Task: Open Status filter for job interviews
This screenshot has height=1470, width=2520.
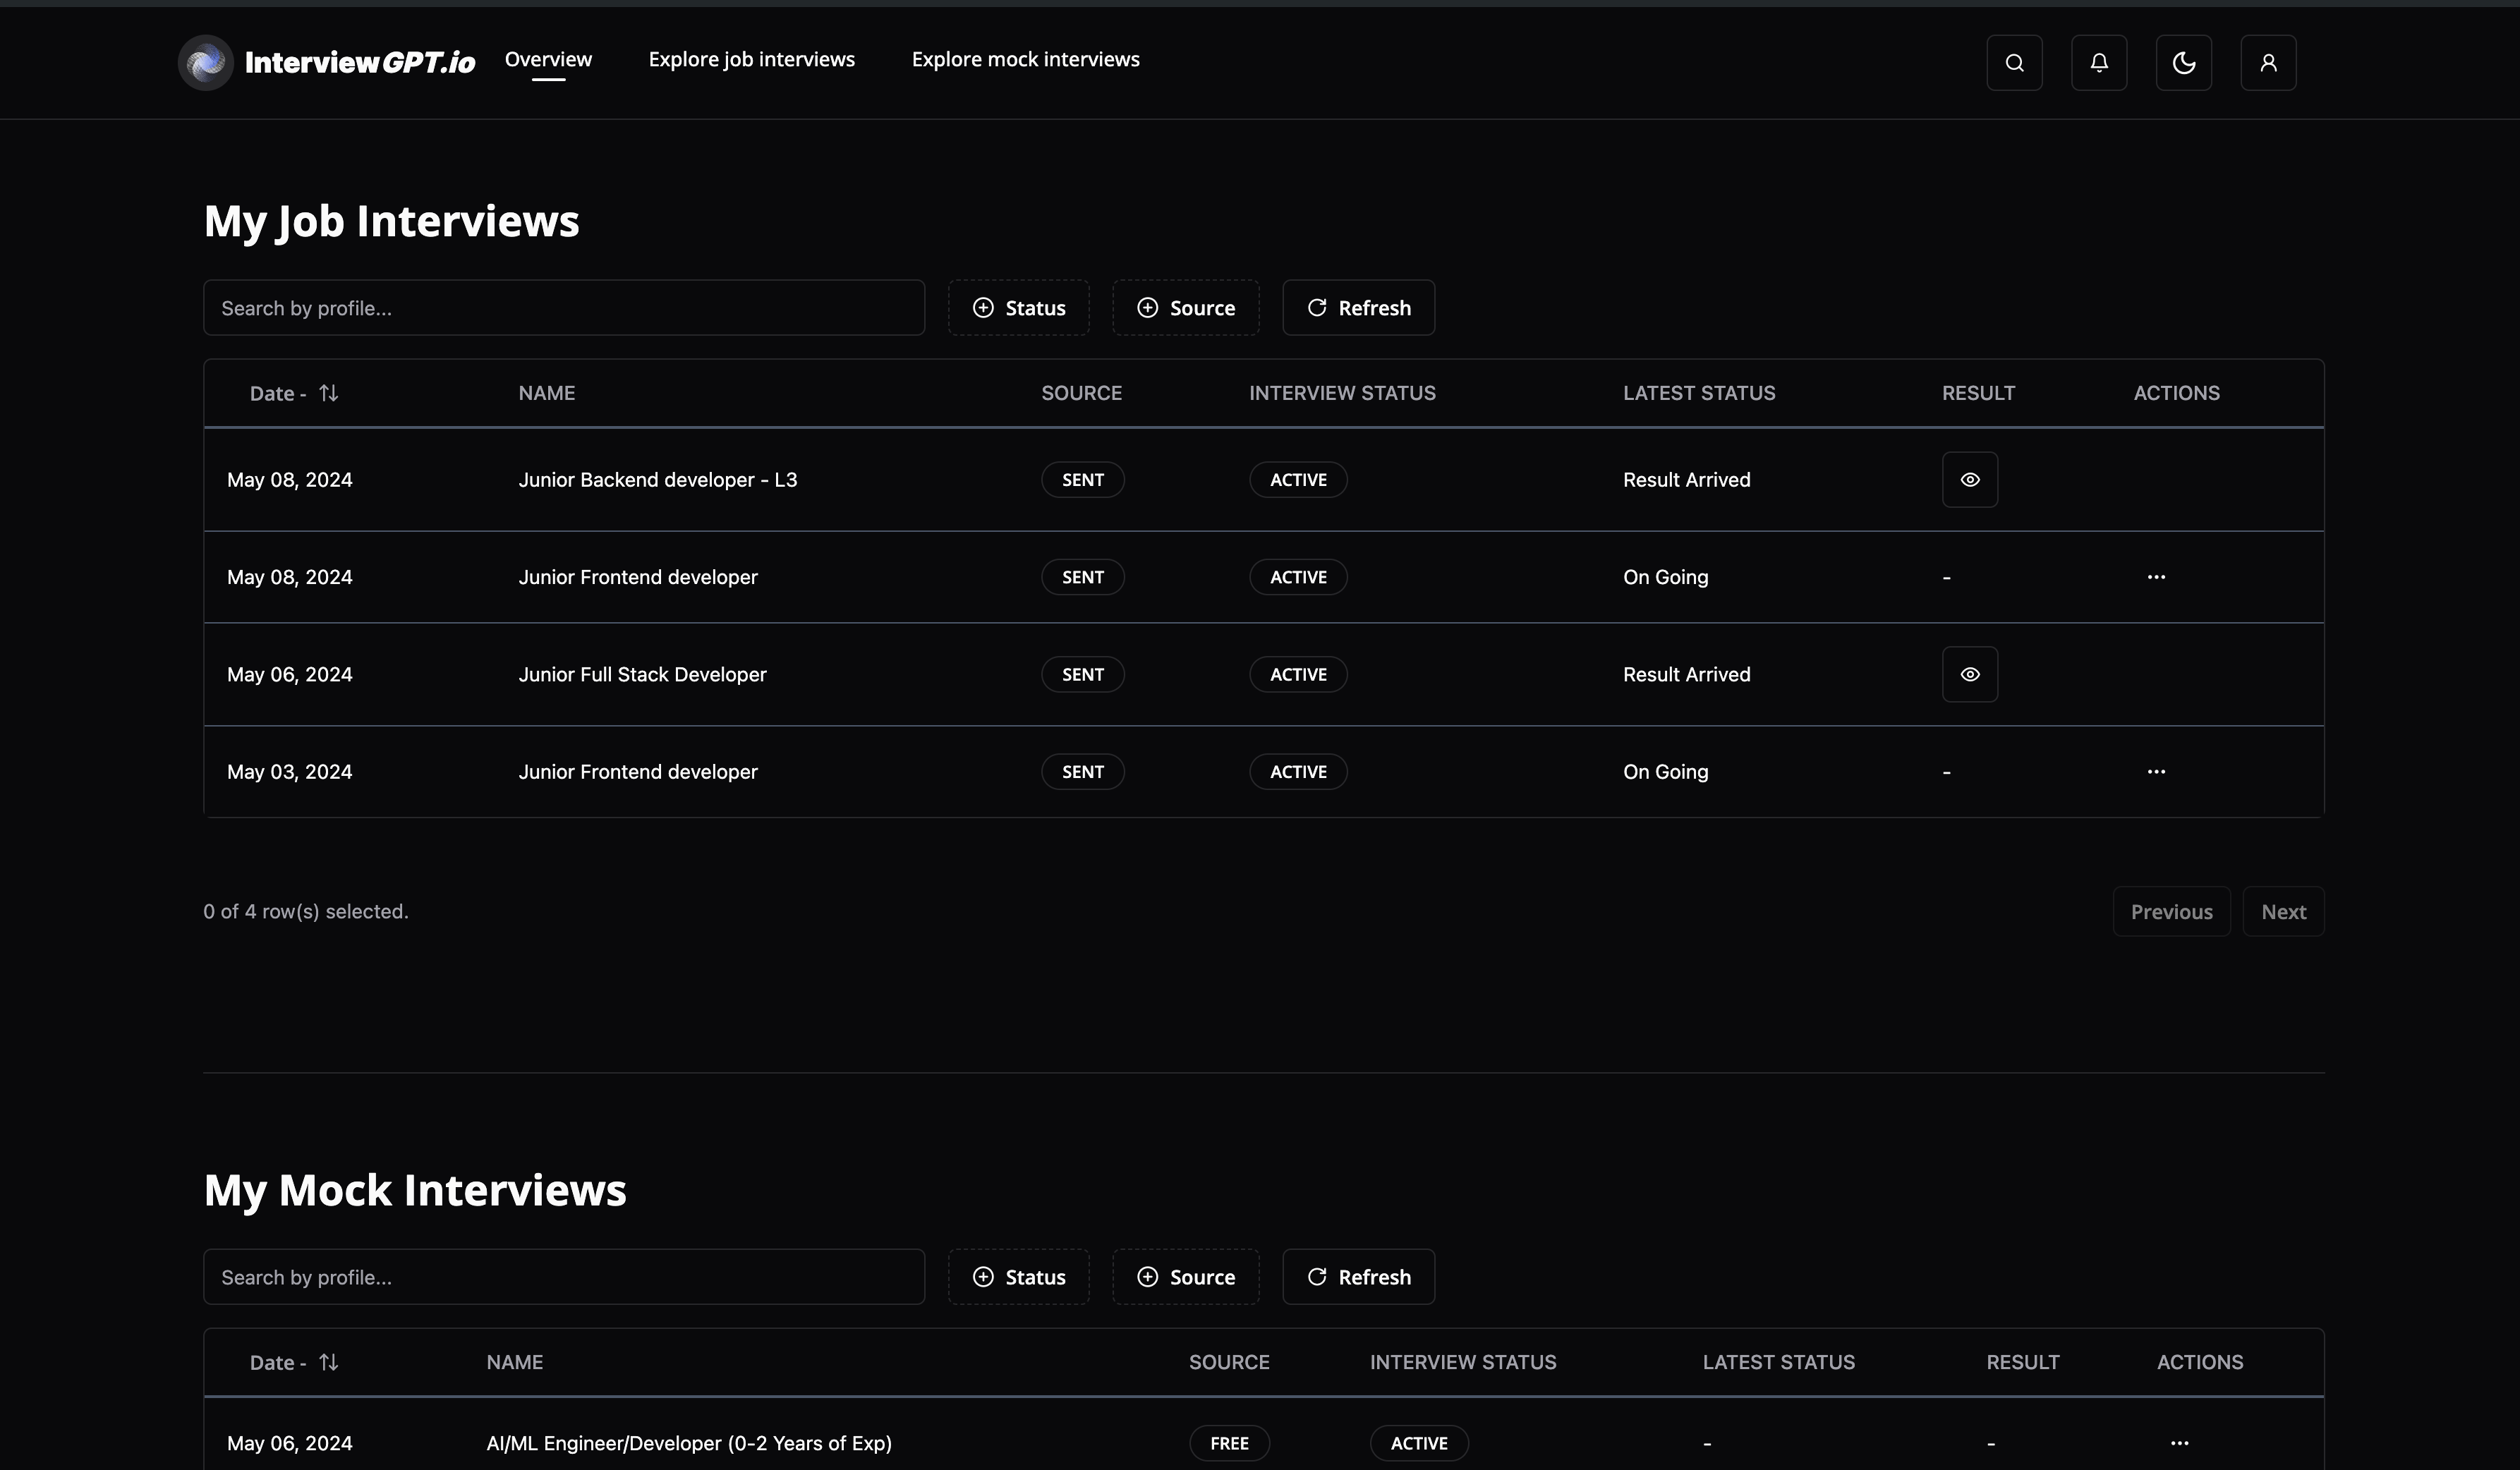Action: tap(1018, 308)
